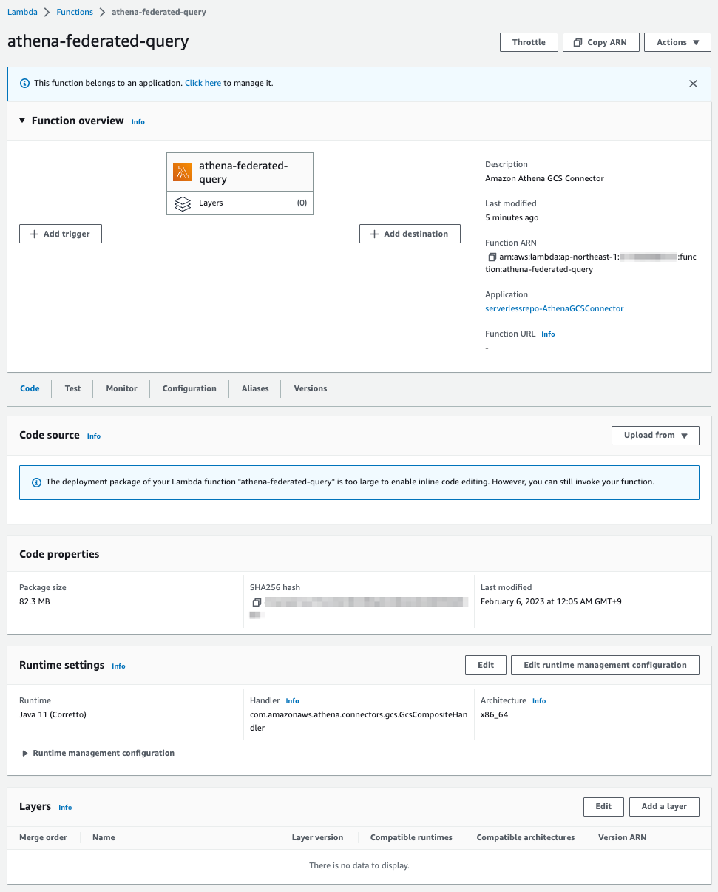Switch to the Test tab
The width and height of the screenshot is (718, 892).
tap(72, 388)
